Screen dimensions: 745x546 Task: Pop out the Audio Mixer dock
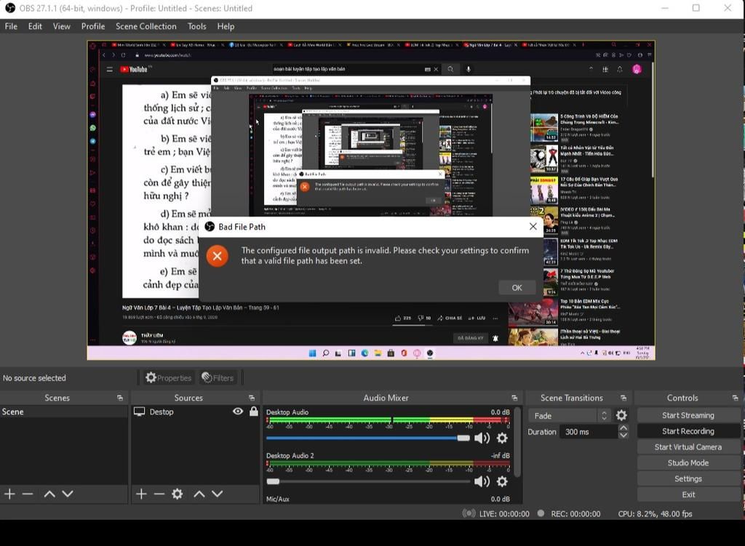[x=514, y=398]
